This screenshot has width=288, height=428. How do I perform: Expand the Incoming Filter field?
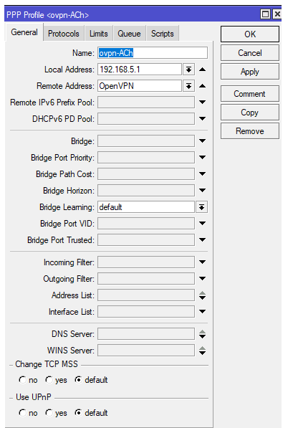[x=202, y=262]
